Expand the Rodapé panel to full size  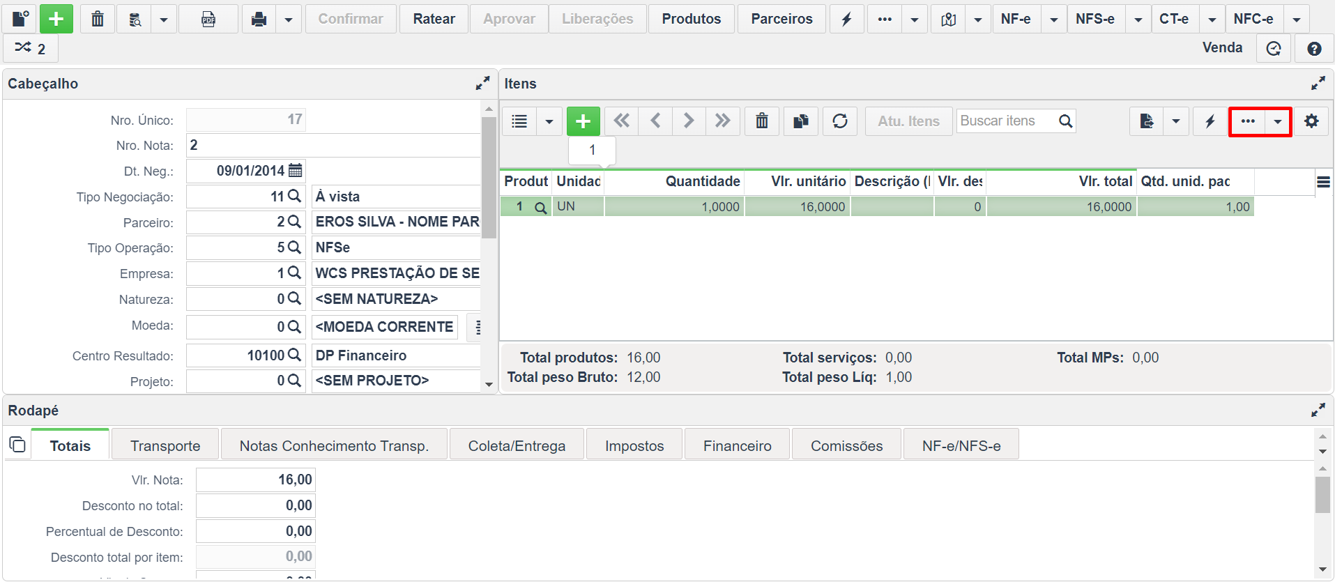1318,411
